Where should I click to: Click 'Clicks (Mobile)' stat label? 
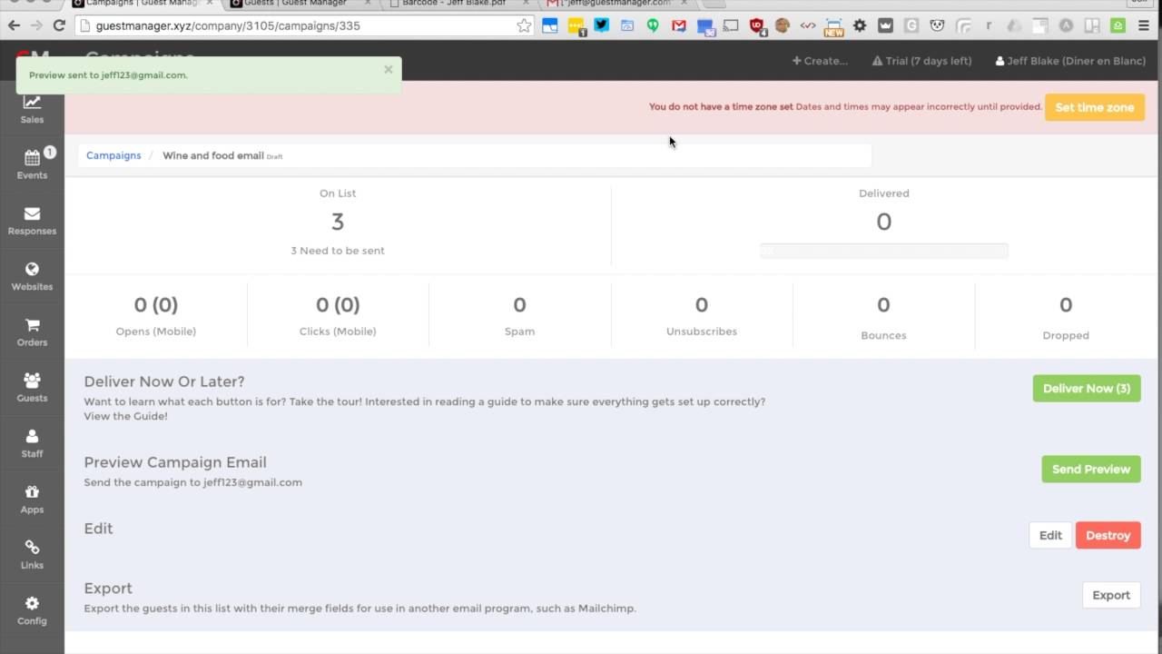point(338,332)
